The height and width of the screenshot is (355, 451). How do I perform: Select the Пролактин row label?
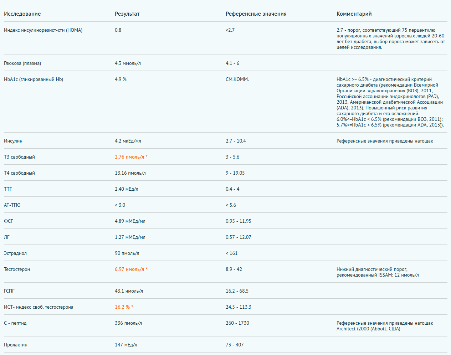coord(16,345)
